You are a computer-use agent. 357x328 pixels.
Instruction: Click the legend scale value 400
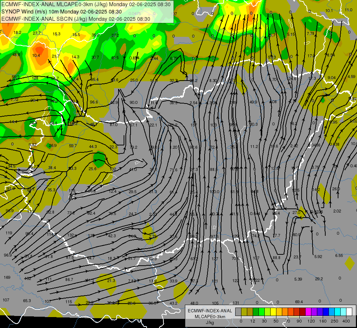(x=346, y=321)
